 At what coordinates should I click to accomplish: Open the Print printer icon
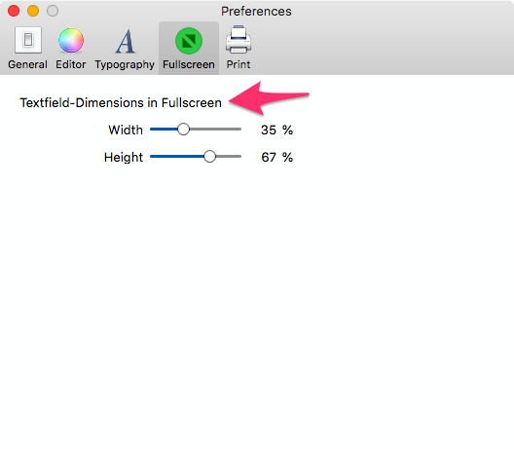[239, 40]
